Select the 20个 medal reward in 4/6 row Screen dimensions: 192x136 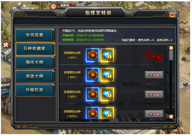tap(92, 75)
